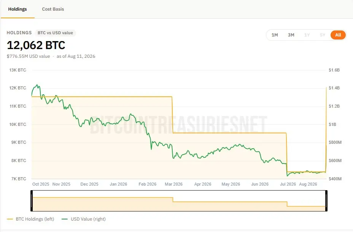Click the May 2026 x-axis label
This screenshot has width=353, height=232.
click(231, 184)
